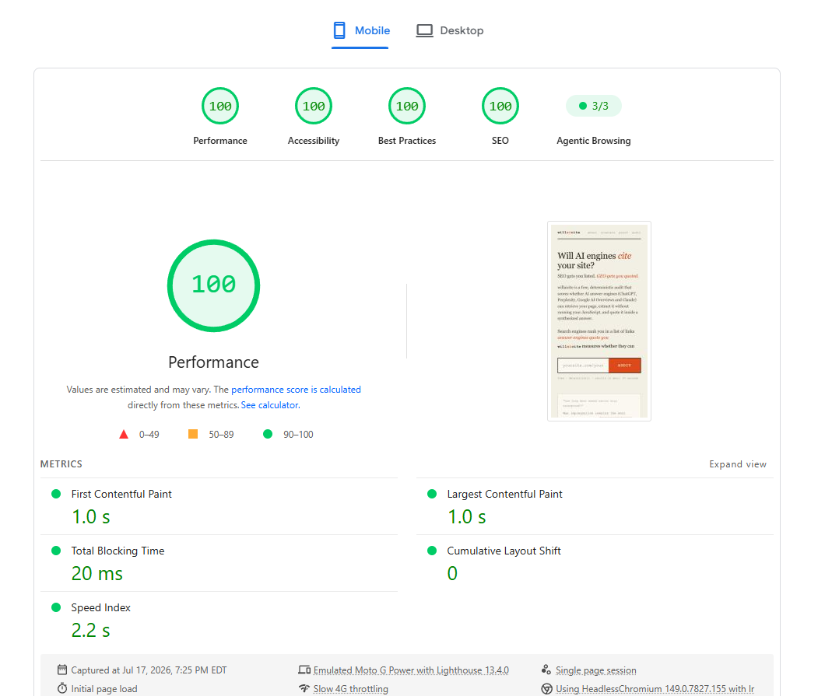Click the Cumulative Layout Shift green dot
The width and height of the screenshot is (825, 696).
(432, 551)
